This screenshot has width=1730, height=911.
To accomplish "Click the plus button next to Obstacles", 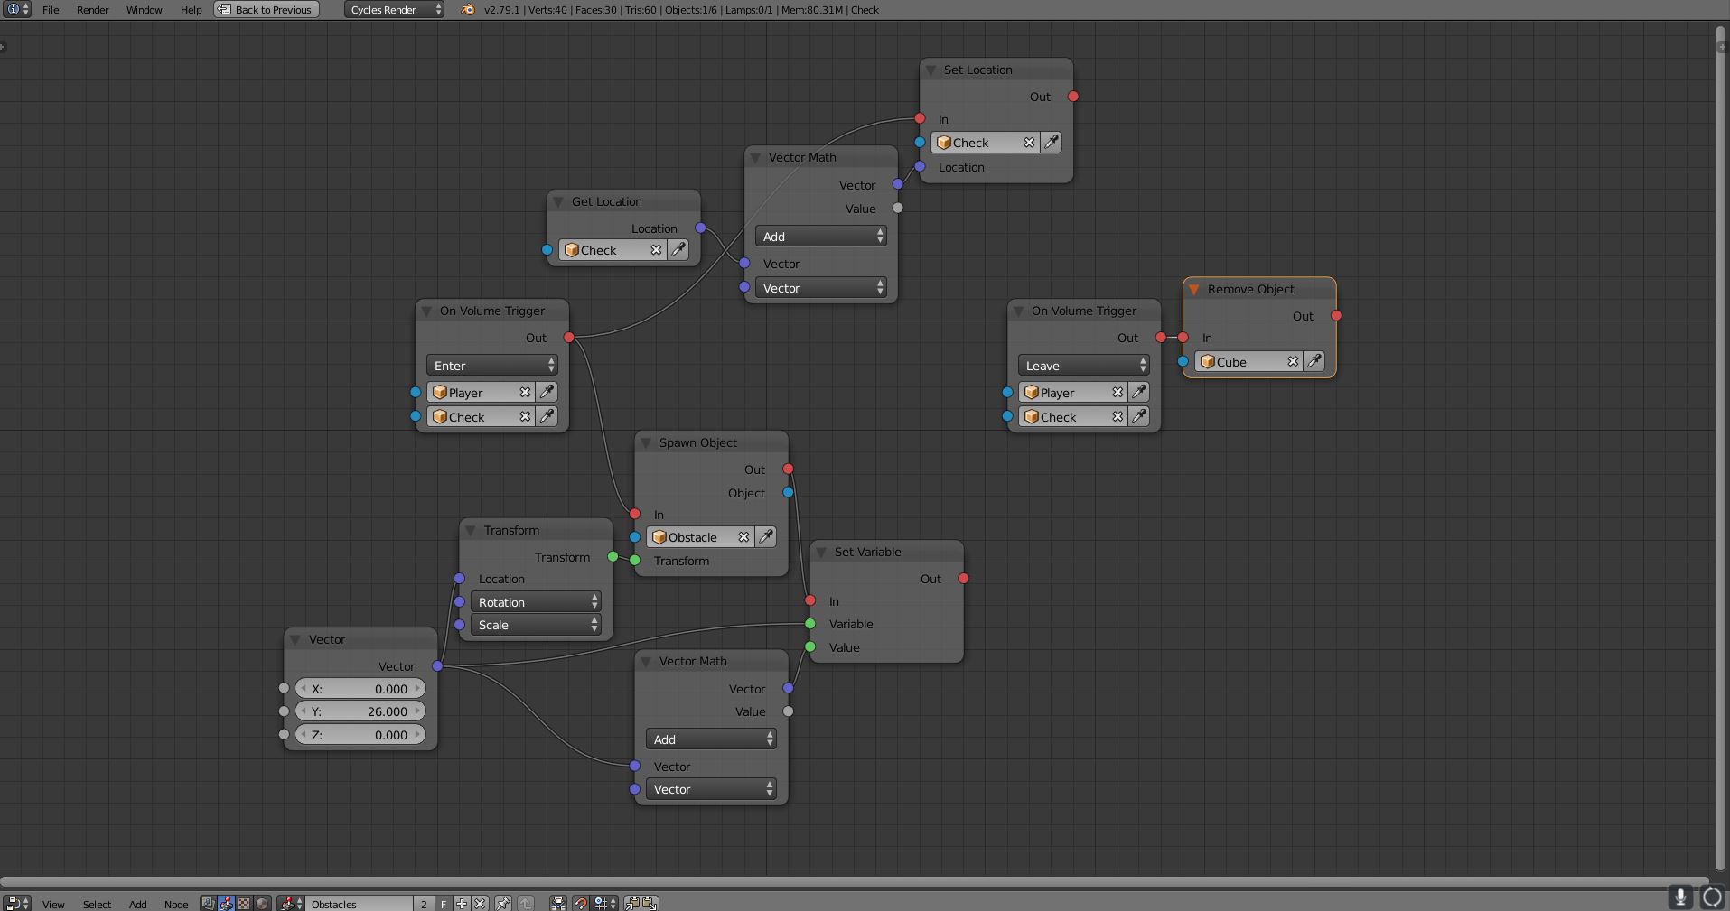I will tap(461, 903).
